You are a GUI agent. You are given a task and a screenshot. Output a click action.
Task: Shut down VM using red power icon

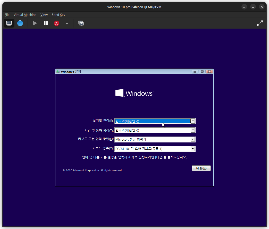pos(56,23)
